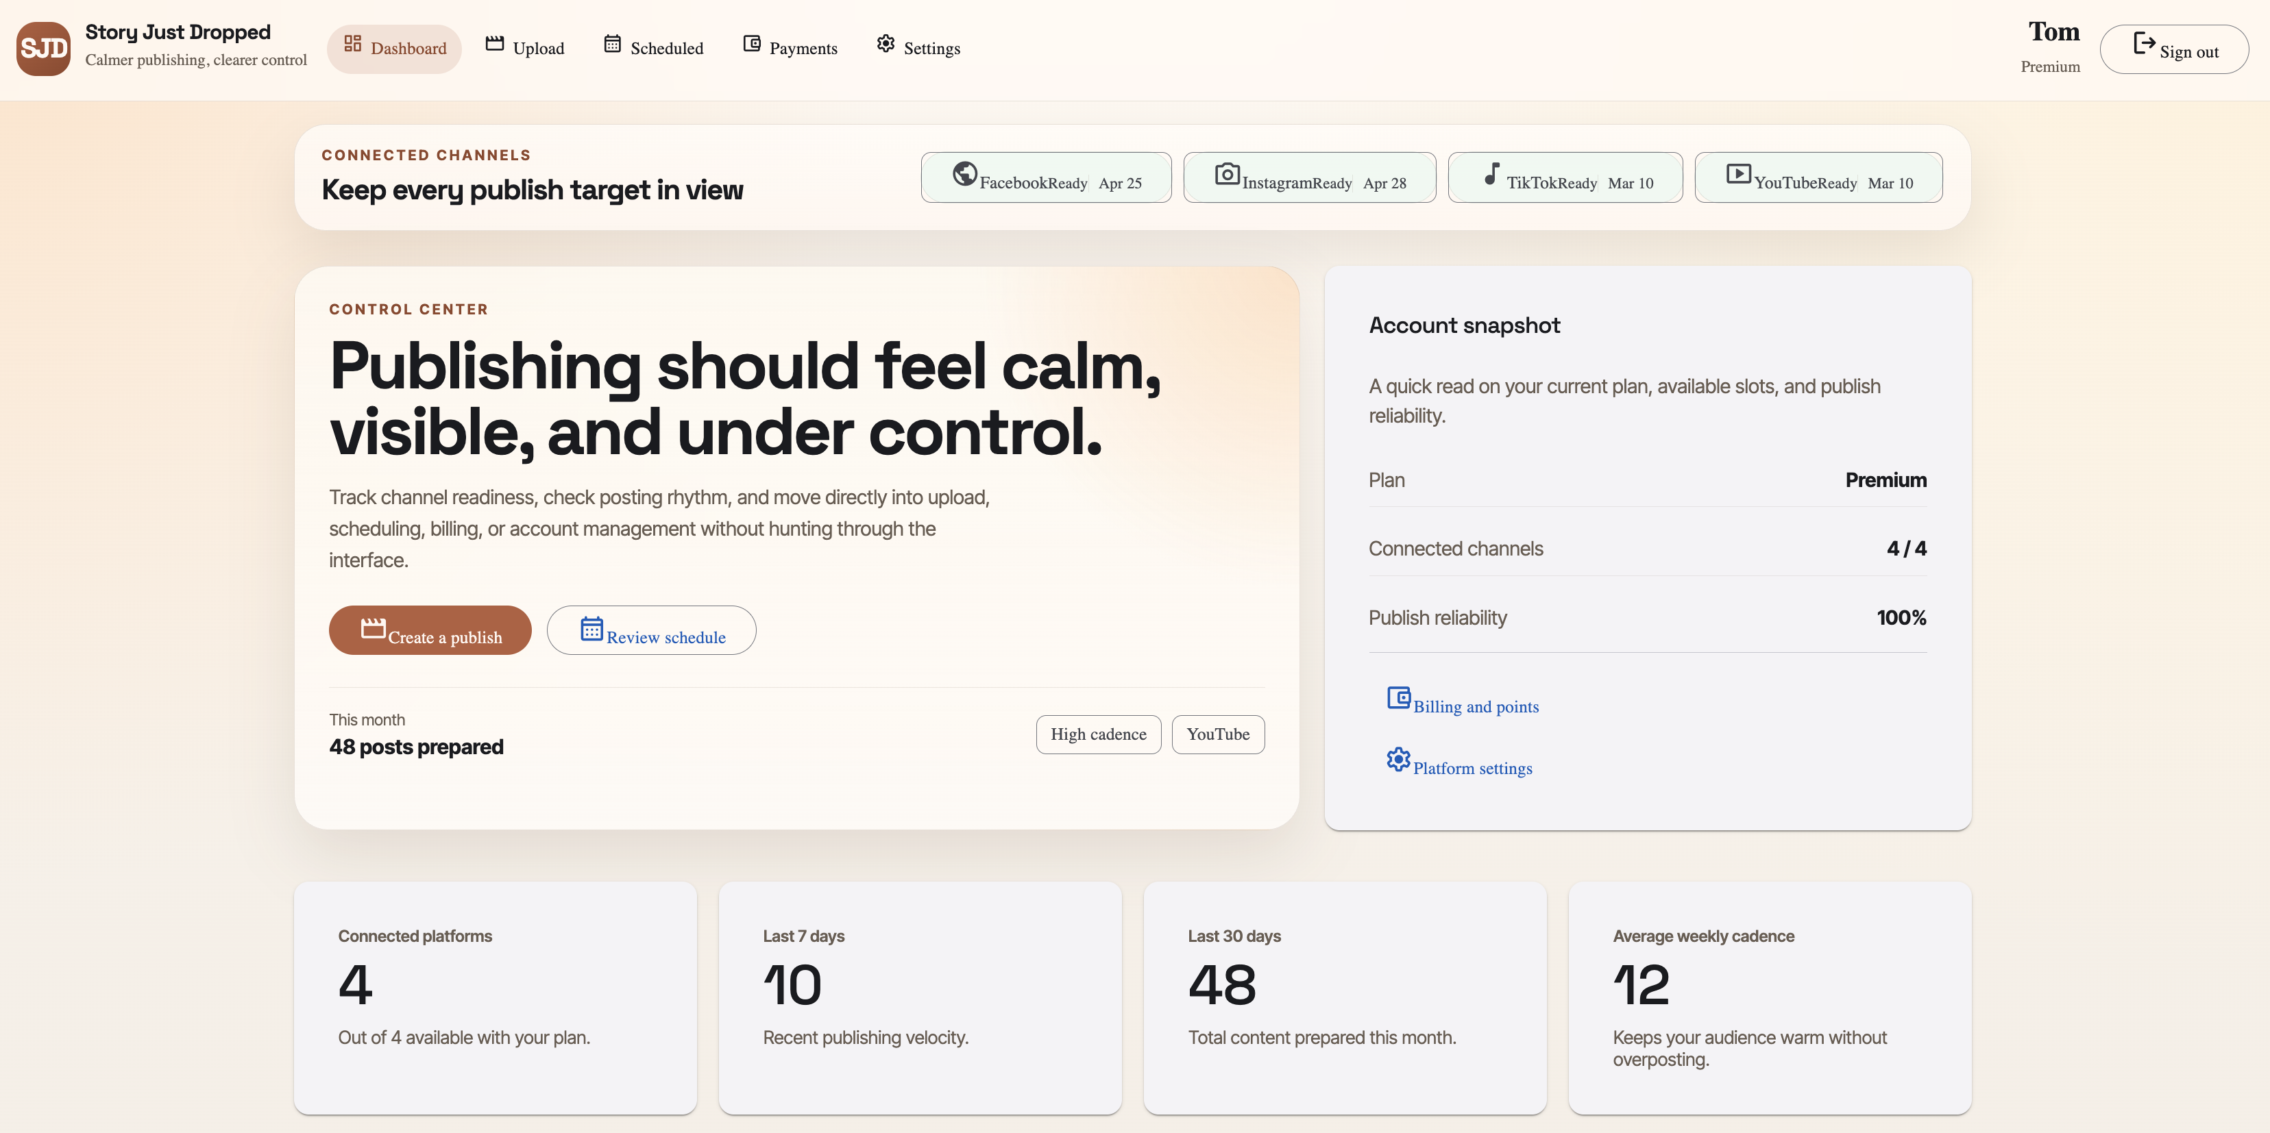Click the Review schedule button
Image resolution: width=2270 pixels, height=1133 pixels.
pyautogui.click(x=651, y=630)
